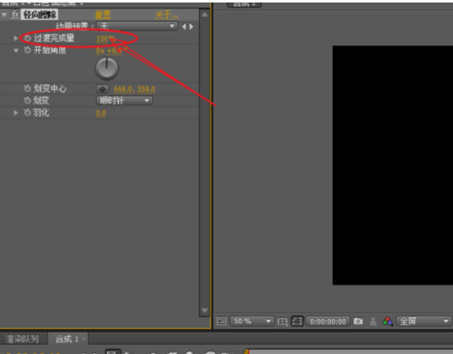Open the 划变 顺时针 direction dropdown
Image resolution: width=453 pixels, height=354 pixels.
click(x=125, y=100)
